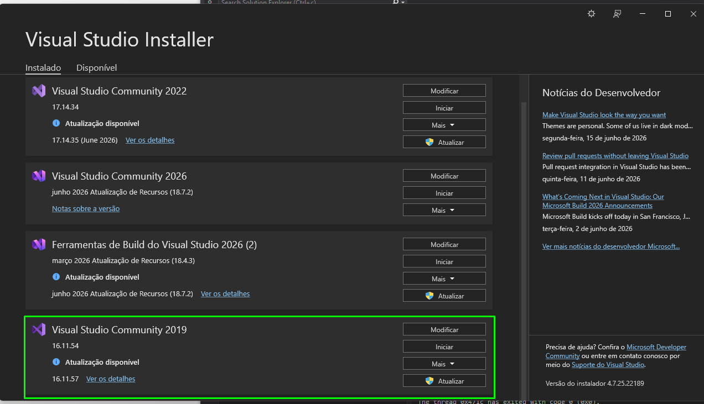The image size is (704, 404).
Task: Modify Visual Studio Community 2019
Action: tap(444, 329)
